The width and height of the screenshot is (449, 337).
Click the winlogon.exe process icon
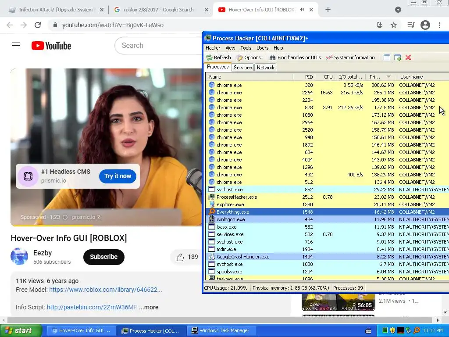[x=212, y=219]
